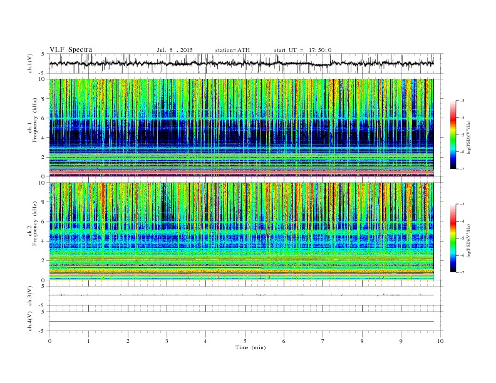Click the time axis tick label "9"

(401, 341)
